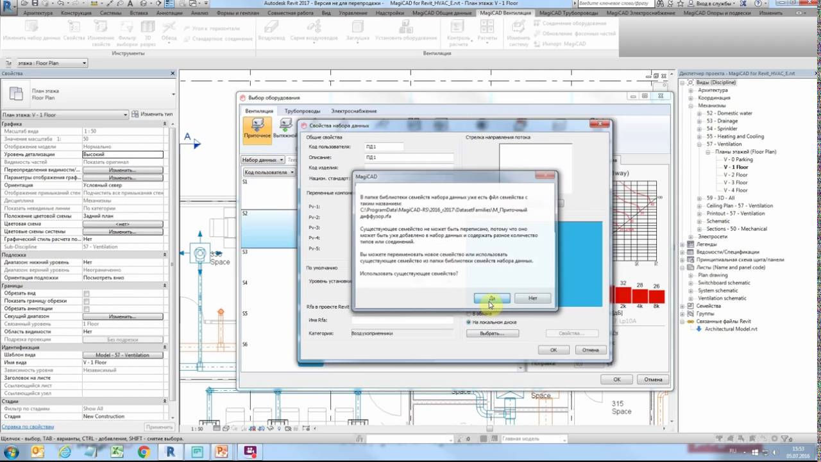Click Отмена in Свойства набора данных dialog
This screenshot has height=462, width=821.
point(590,350)
